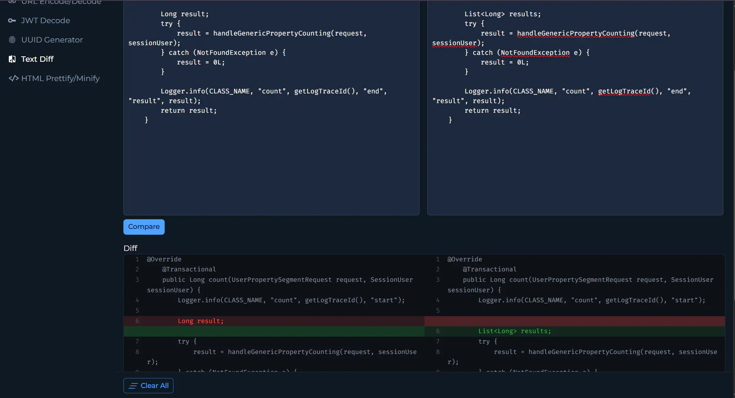Click 'Long result;' in left input
The width and height of the screenshot is (735, 398).
point(185,14)
